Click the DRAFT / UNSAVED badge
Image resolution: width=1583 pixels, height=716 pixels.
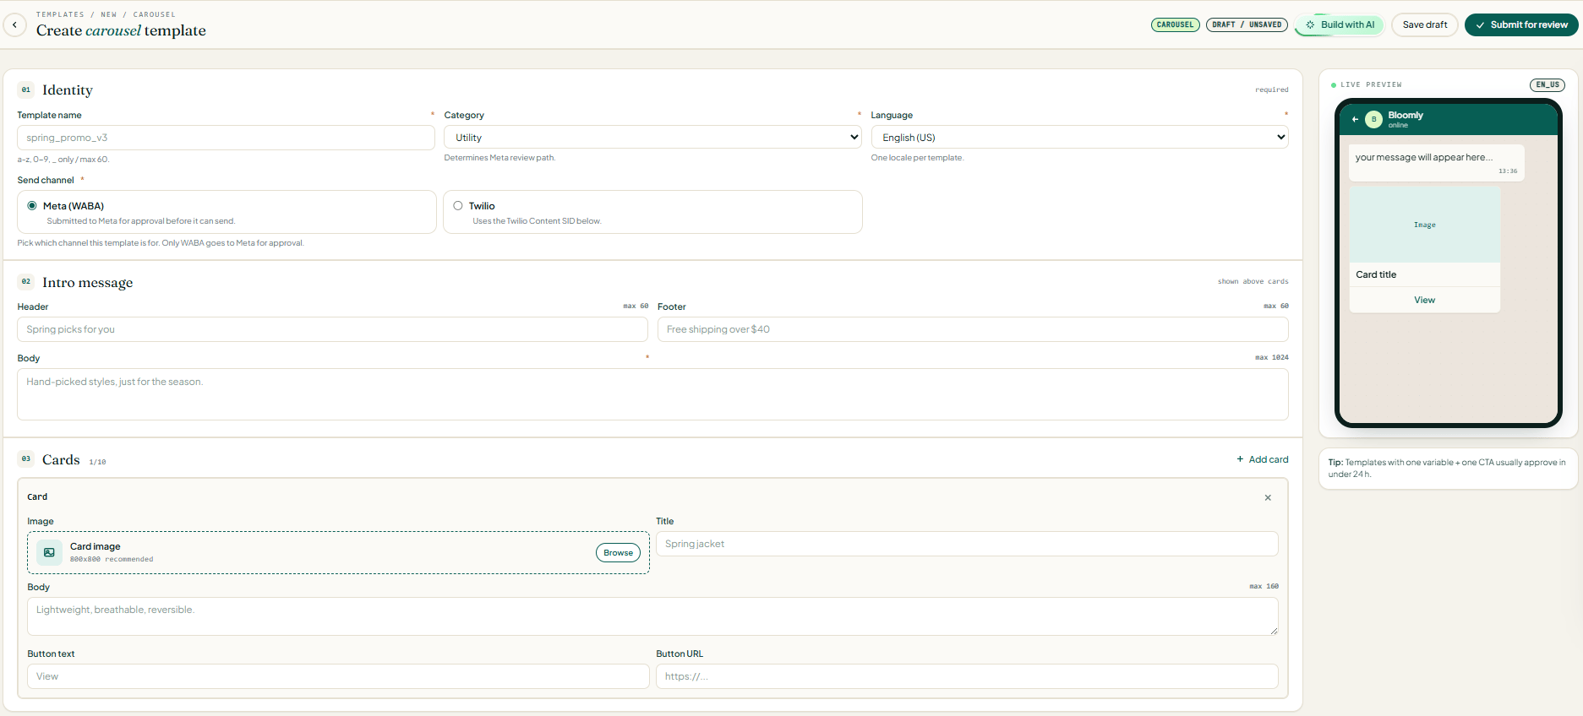click(1247, 24)
